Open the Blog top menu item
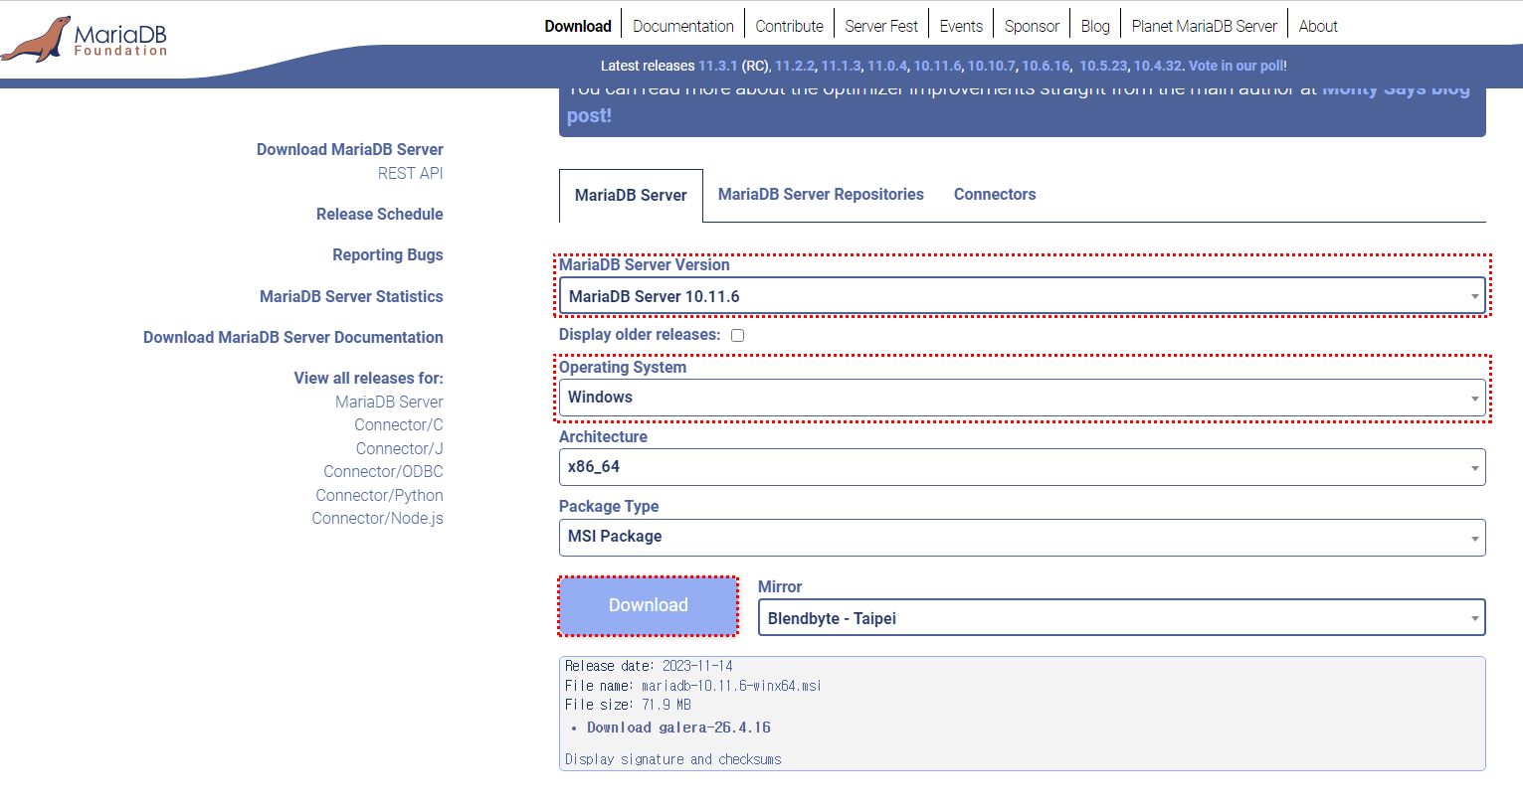Image resolution: width=1523 pixels, height=810 pixels. pyautogui.click(x=1095, y=26)
